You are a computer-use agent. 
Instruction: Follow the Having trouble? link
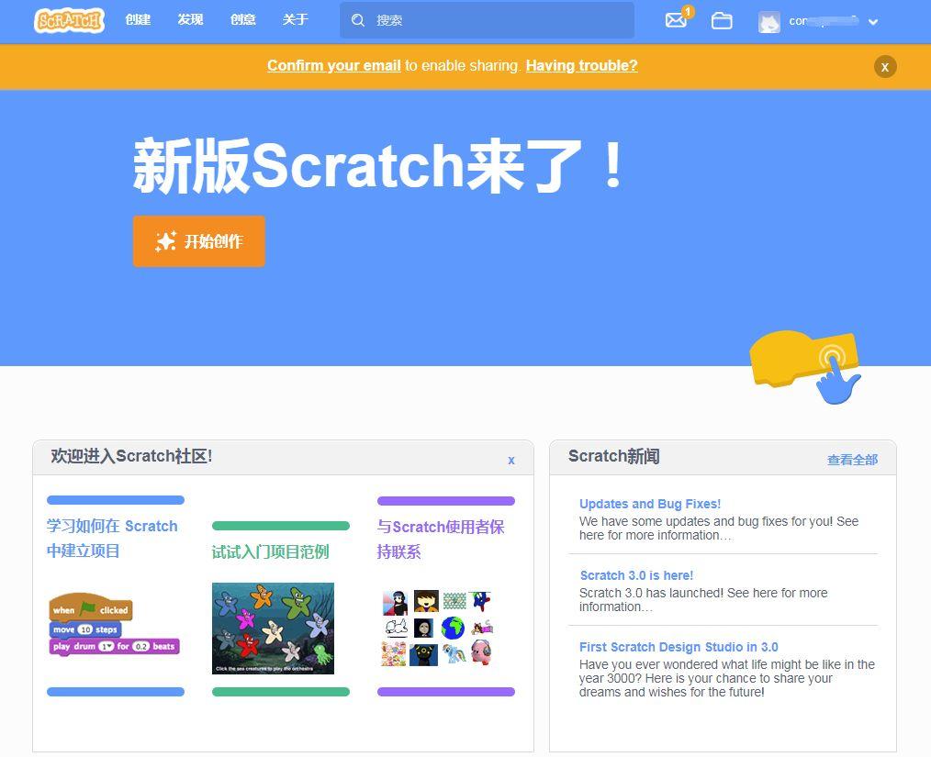581,65
